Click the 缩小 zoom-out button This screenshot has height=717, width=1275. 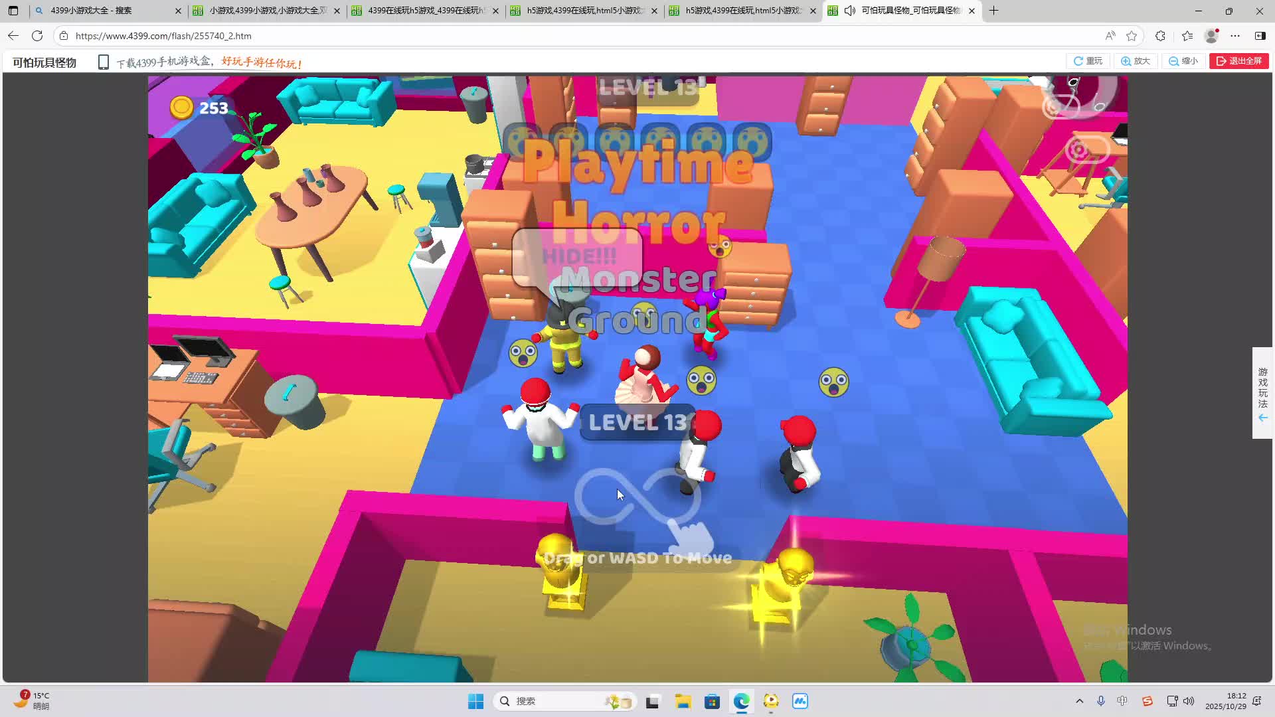coord(1183,61)
